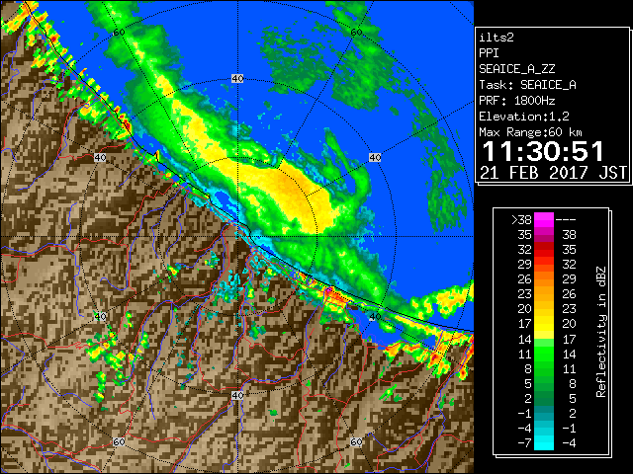Click the bright green band of the color bar
This screenshot has height=474, width=633.
click(x=544, y=354)
